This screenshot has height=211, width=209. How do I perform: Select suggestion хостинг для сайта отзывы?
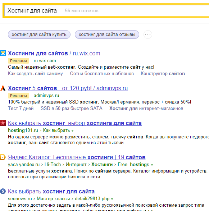[107, 35]
